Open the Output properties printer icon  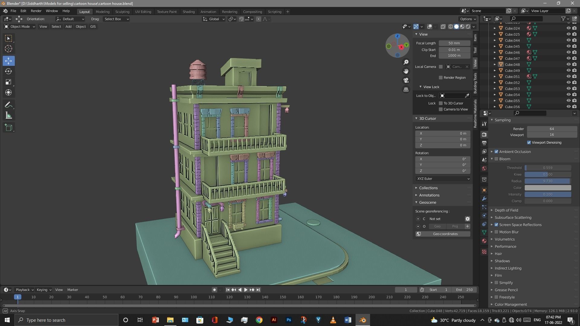tap(484, 143)
